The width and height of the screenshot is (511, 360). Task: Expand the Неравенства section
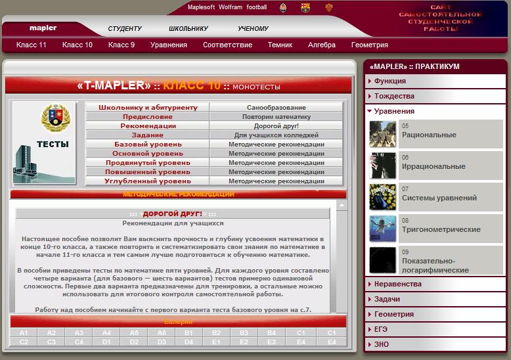397,284
